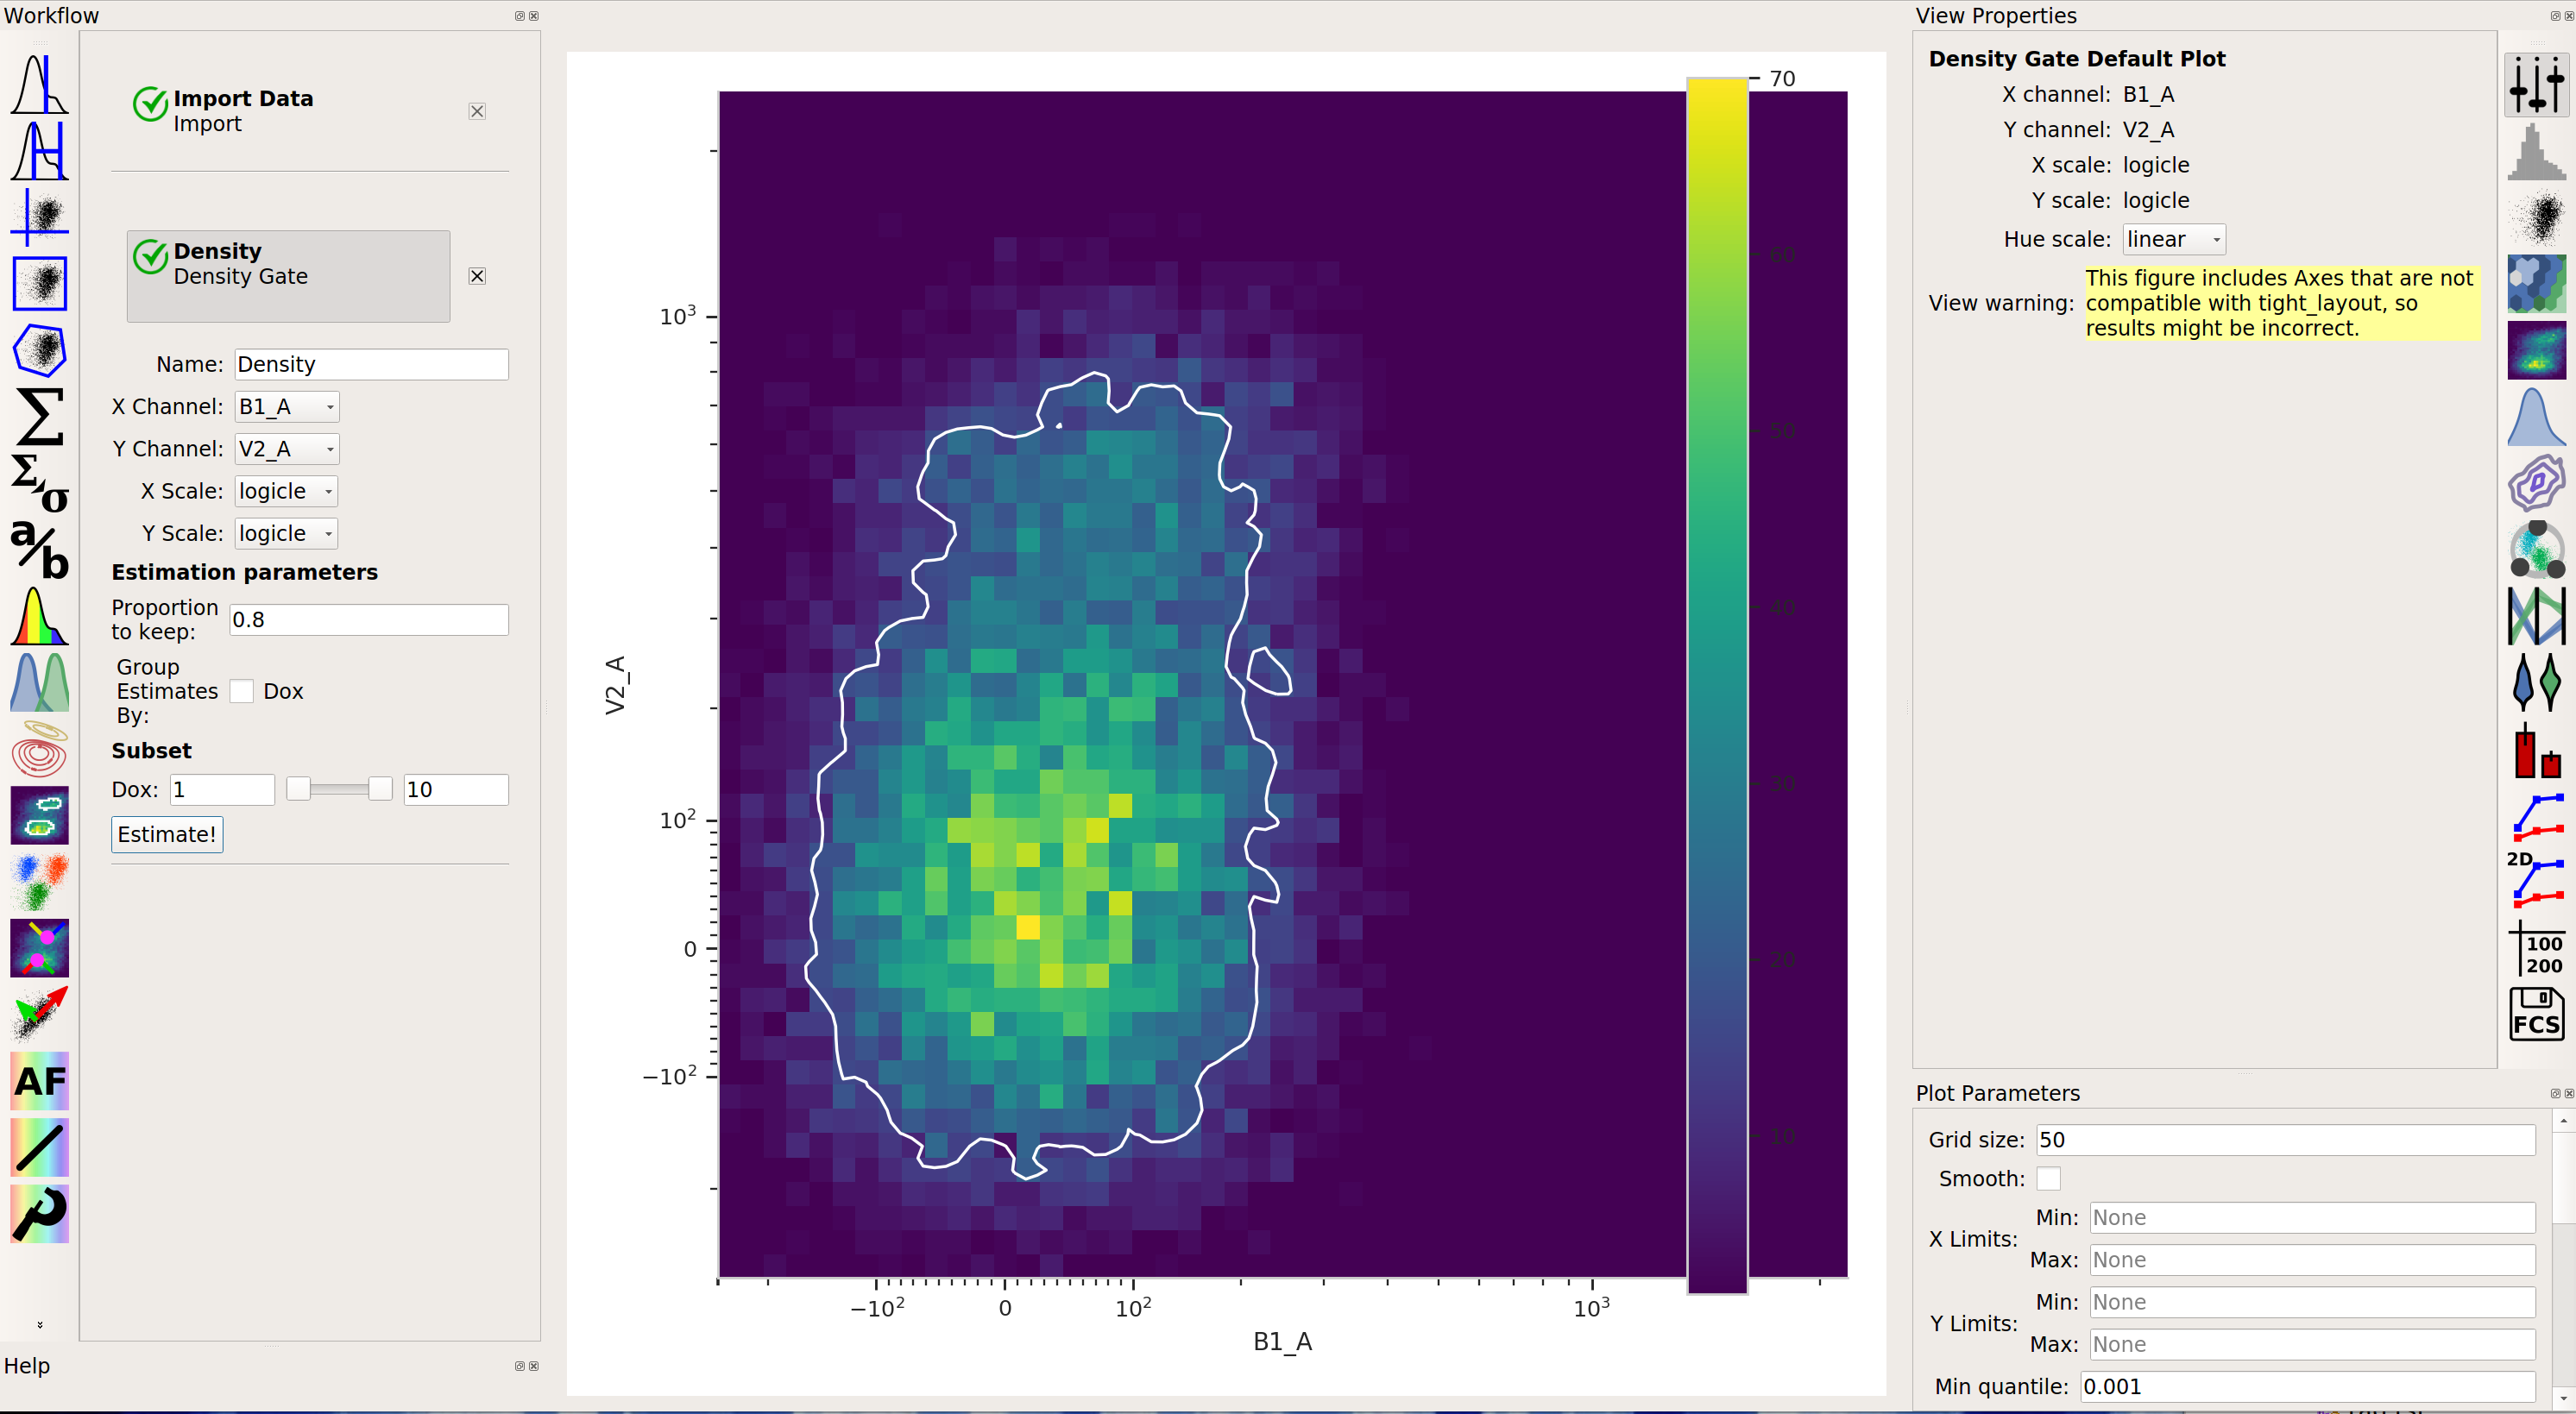The width and height of the screenshot is (2576, 1414).
Task: Open the Autofluorescence AF operation
Action: click(40, 1081)
